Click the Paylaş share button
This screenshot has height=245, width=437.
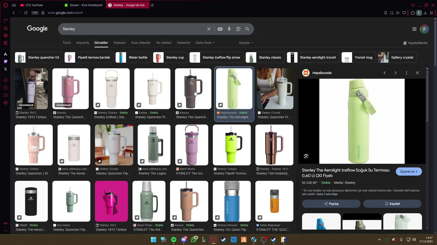coord(331,204)
